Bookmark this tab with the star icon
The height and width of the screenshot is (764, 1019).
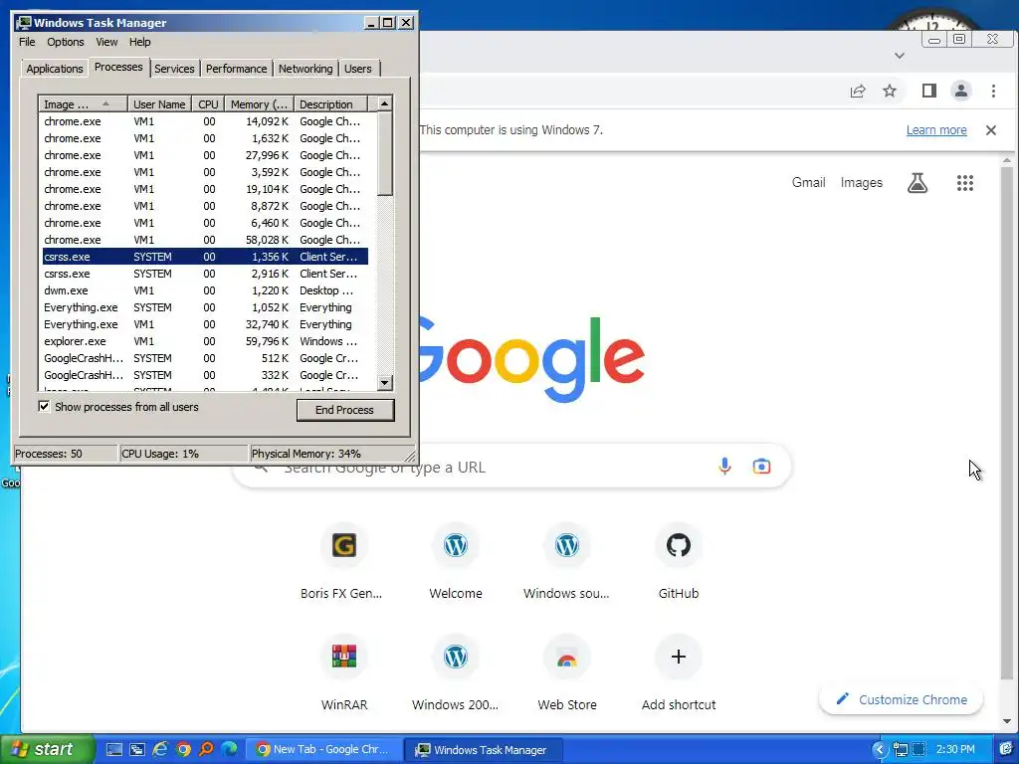pos(889,91)
